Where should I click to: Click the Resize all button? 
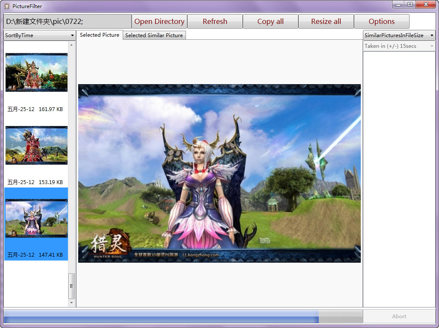pos(326,21)
